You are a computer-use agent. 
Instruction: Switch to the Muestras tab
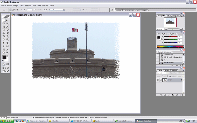[x=166, y=34]
